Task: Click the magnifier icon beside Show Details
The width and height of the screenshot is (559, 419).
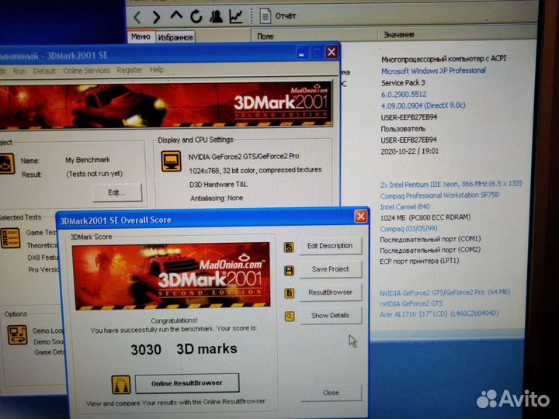Action: 290,317
